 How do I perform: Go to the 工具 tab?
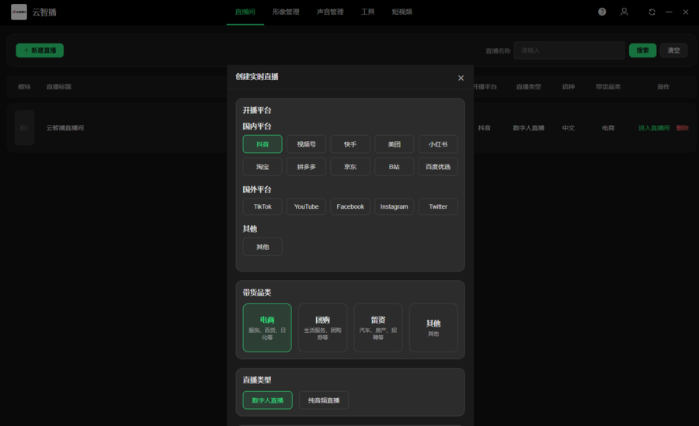368,12
